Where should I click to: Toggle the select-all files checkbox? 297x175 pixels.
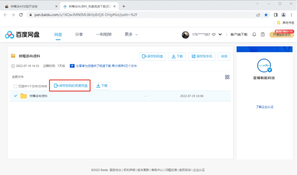click(x=16, y=86)
